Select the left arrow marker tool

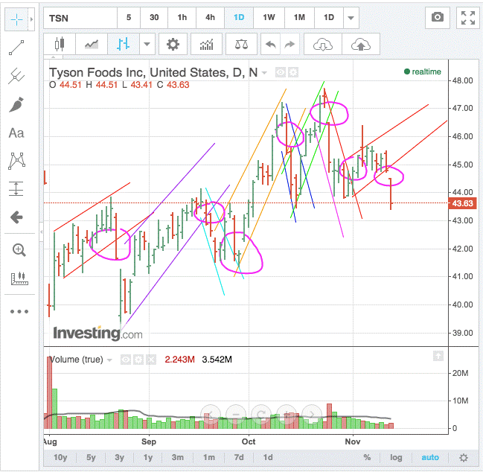[x=16, y=217]
